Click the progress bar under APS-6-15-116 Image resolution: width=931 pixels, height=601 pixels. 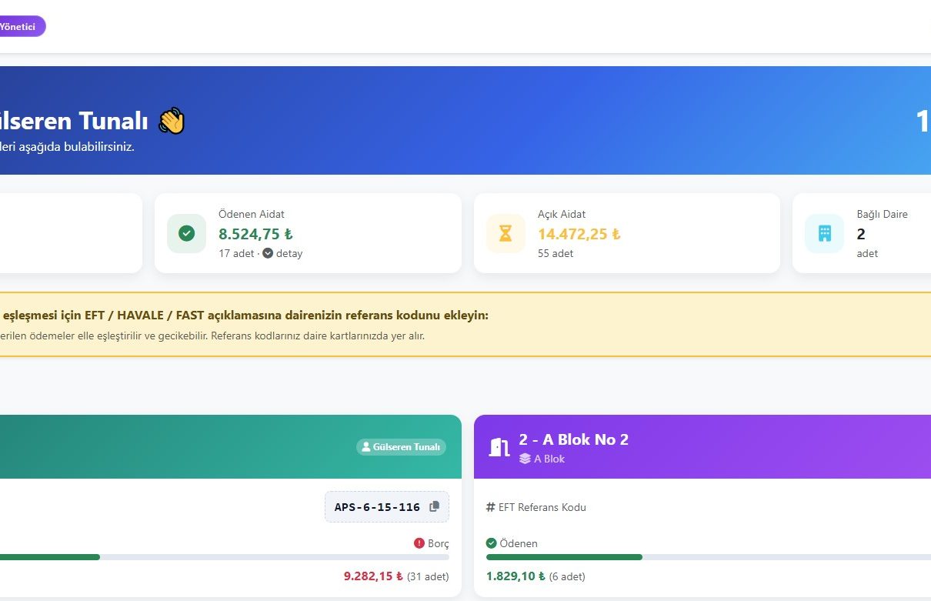225,557
